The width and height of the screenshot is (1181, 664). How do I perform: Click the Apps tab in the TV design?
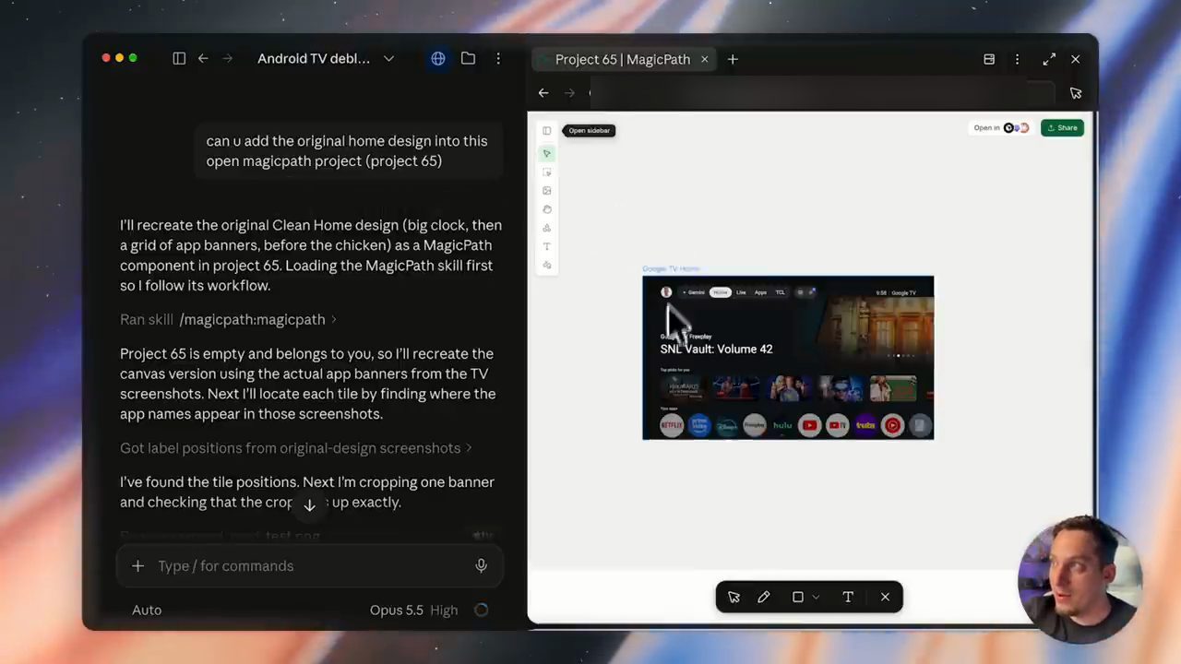tap(760, 292)
